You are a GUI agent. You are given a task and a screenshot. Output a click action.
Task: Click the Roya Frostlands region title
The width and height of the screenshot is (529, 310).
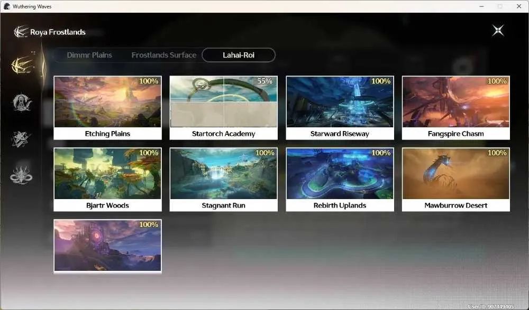pos(58,32)
